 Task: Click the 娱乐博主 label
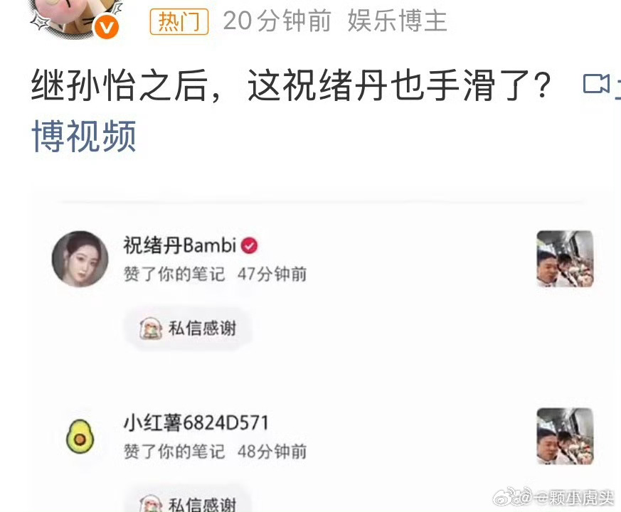coord(397,21)
